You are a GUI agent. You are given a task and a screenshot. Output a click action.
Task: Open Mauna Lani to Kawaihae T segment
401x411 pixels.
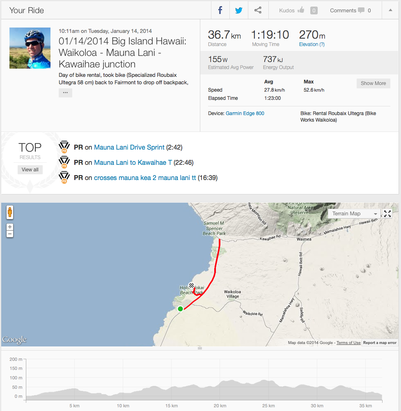pyautogui.click(x=133, y=162)
